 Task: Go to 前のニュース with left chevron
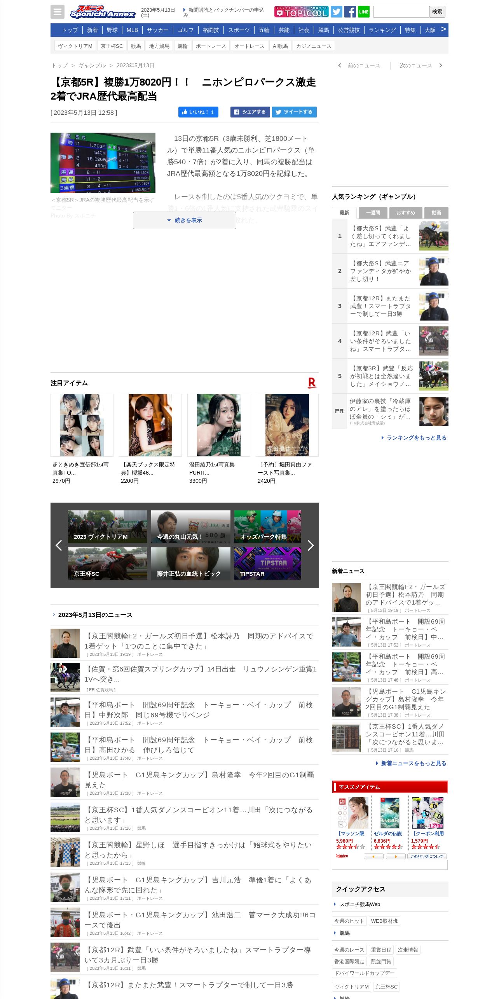pos(359,65)
